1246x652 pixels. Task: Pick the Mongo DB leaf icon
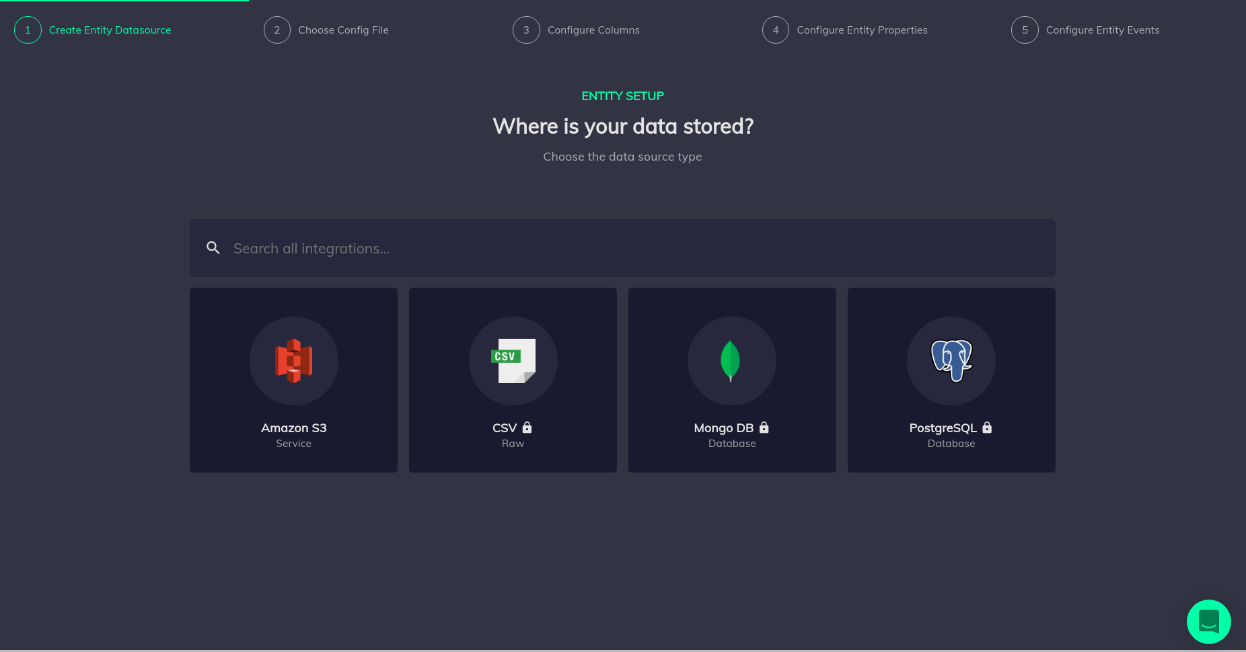(x=731, y=361)
